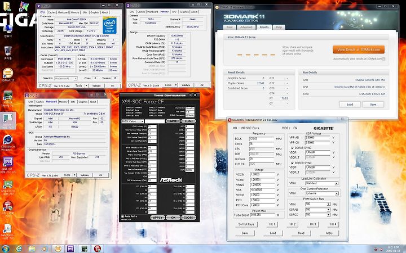Switch to Timing Configurator taskbar button

(x=84, y=249)
